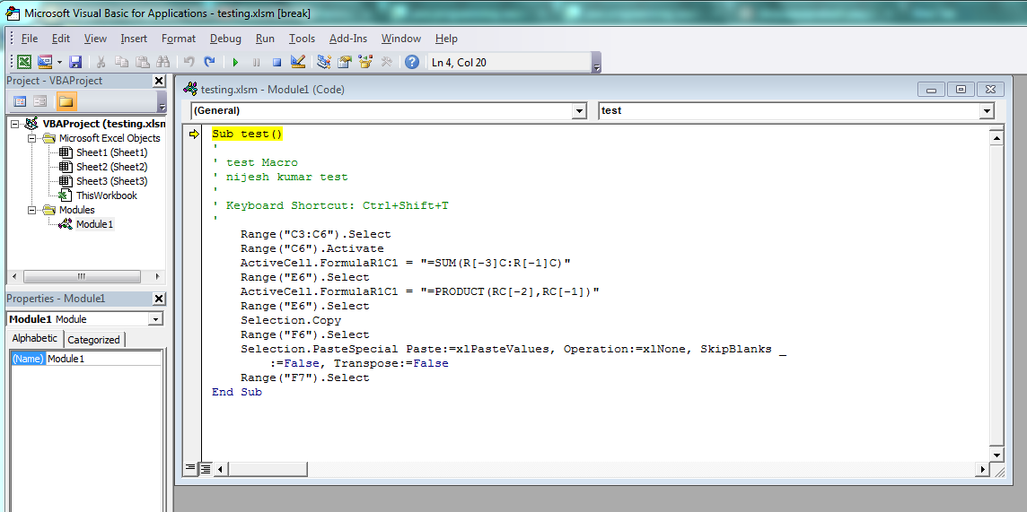The image size is (1027, 512).
Task: Toggle Design Mode icon
Action: pos(297,62)
